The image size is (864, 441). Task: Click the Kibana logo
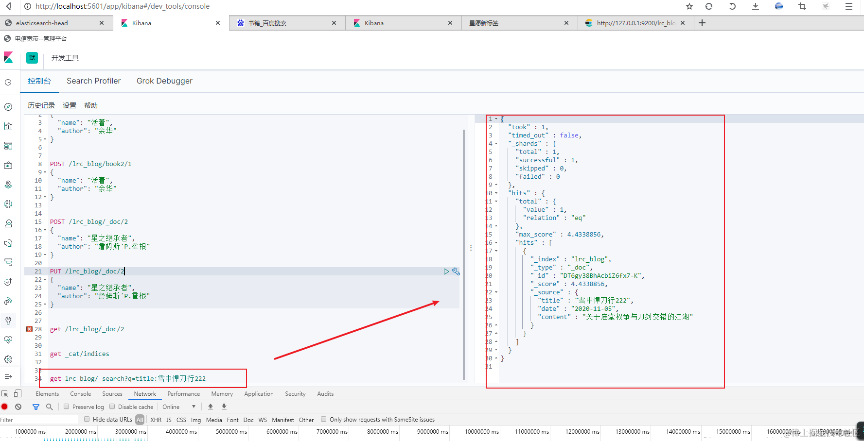[x=8, y=58]
